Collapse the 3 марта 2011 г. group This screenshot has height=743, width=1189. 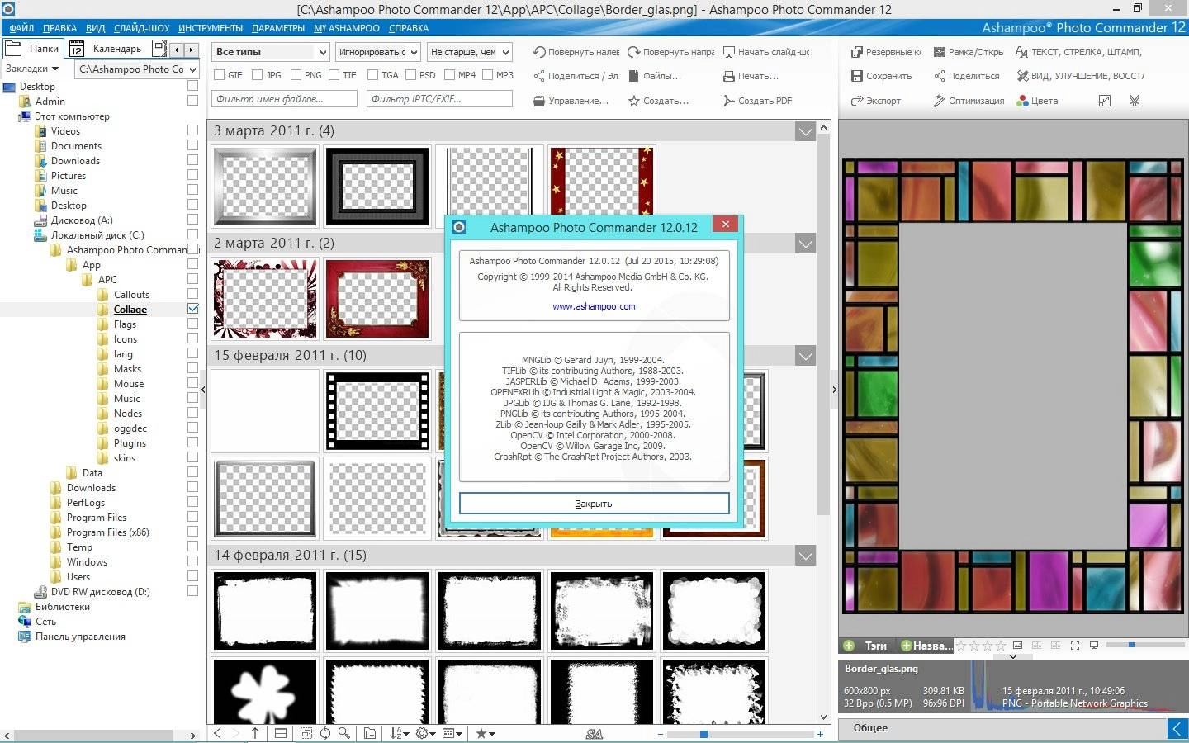point(806,131)
